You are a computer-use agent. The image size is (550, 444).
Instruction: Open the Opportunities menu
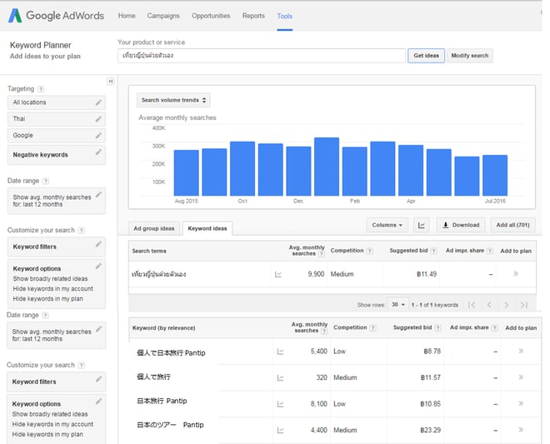coord(211,16)
